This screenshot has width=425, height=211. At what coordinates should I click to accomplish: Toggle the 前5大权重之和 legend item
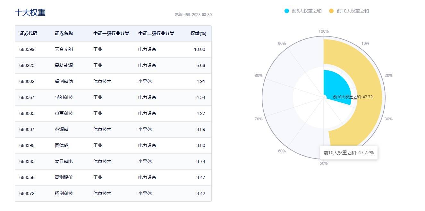tap(306, 11)
